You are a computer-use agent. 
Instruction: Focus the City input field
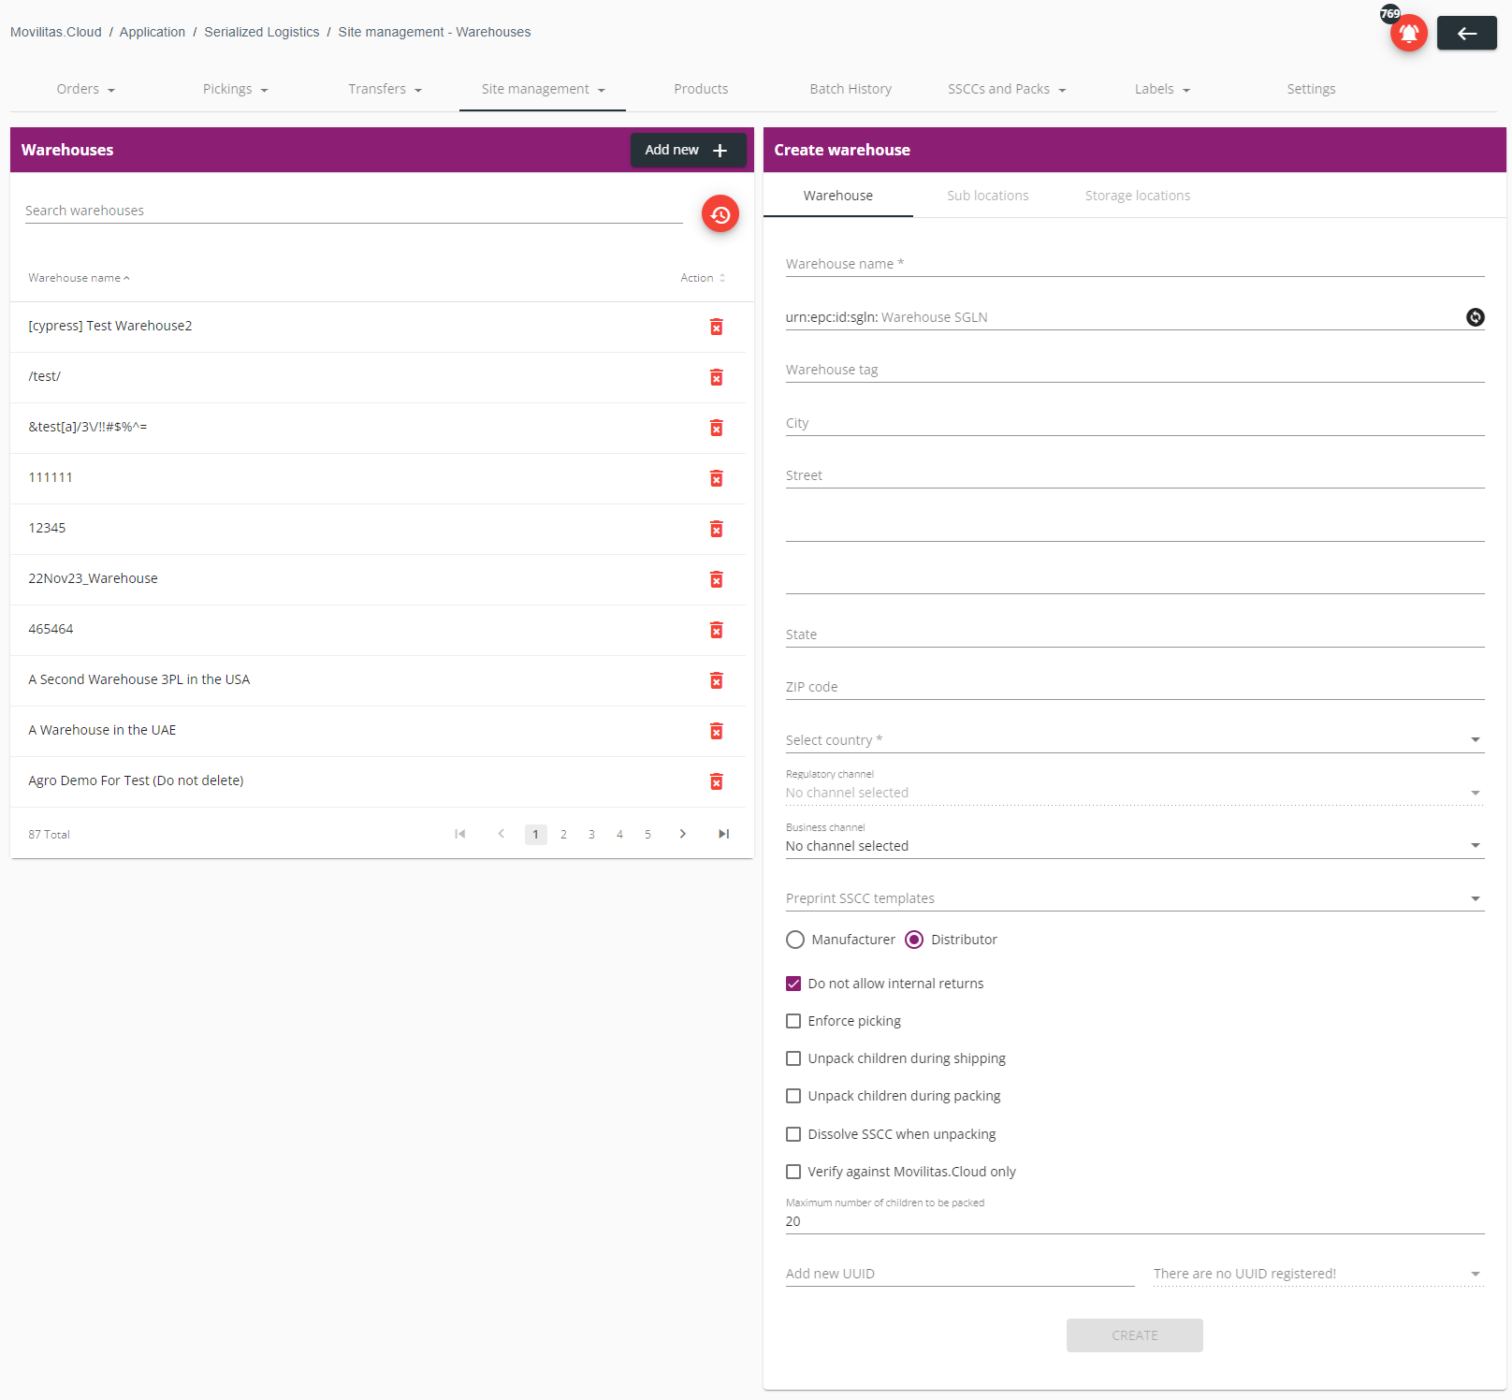[1135, 423]
